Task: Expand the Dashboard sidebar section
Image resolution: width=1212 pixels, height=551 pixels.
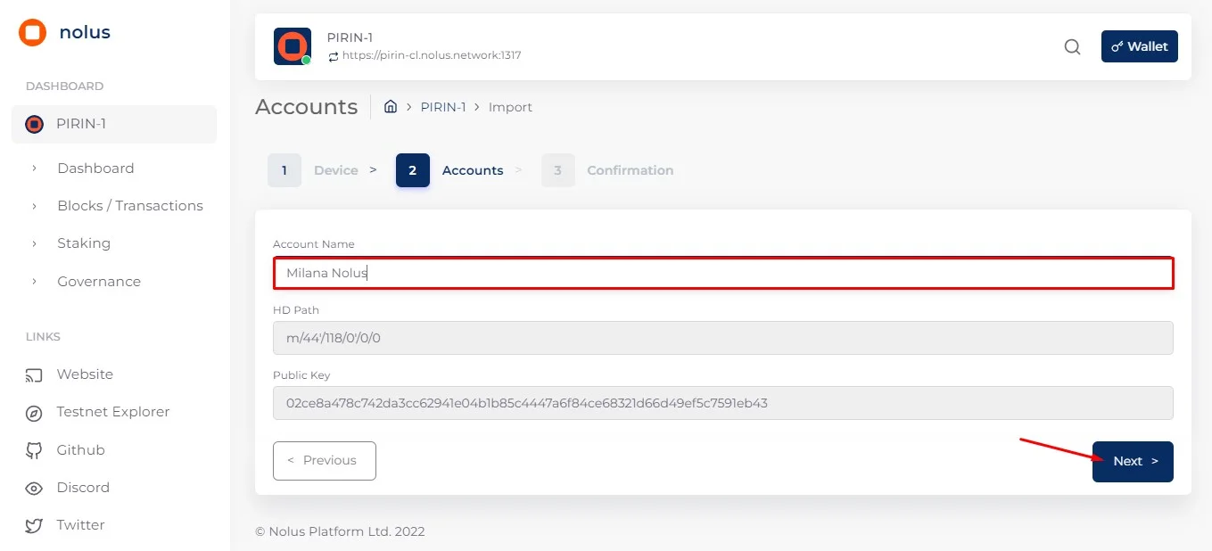Action: point(95,168)
